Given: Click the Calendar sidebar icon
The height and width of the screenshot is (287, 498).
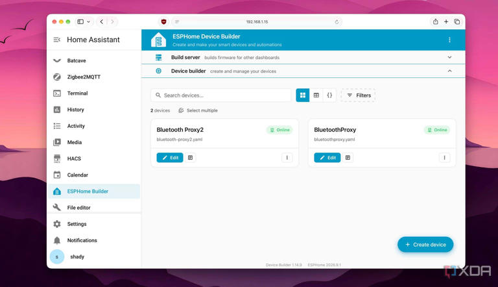Looking at the screenshot, I should coord(57,175).
